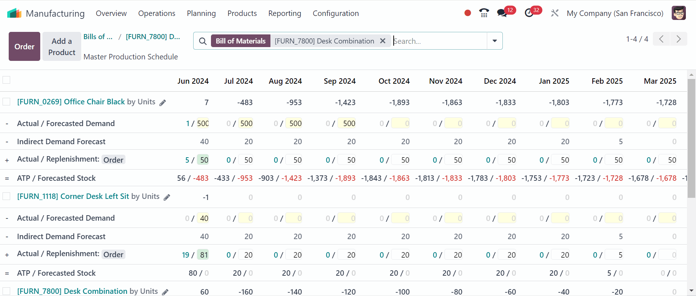Click the purple Order button

[x=24, y=46]
